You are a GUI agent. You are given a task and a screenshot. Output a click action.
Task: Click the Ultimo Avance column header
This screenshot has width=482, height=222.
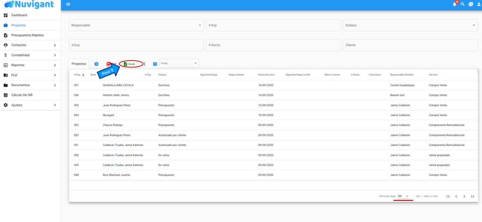pyautogui.click(x=332, y=75)
